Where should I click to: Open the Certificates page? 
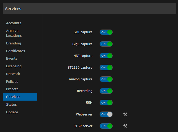point(15,51)
